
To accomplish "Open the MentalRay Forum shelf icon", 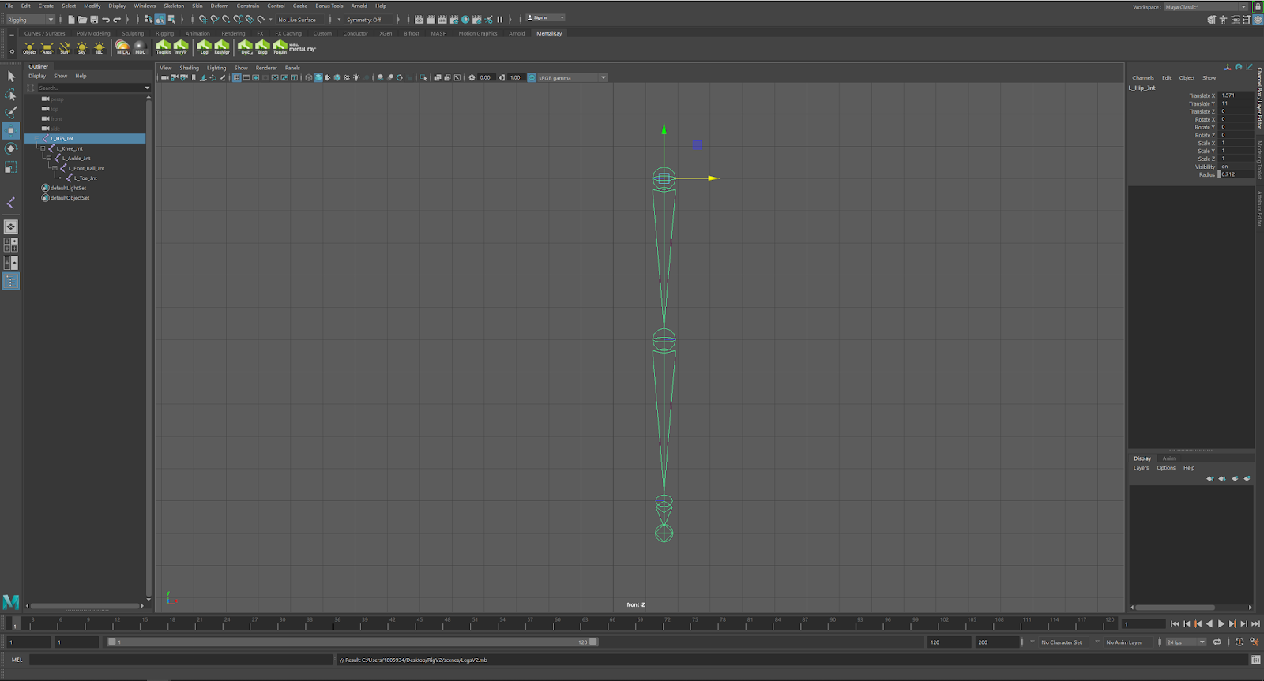I will (280, 48).
